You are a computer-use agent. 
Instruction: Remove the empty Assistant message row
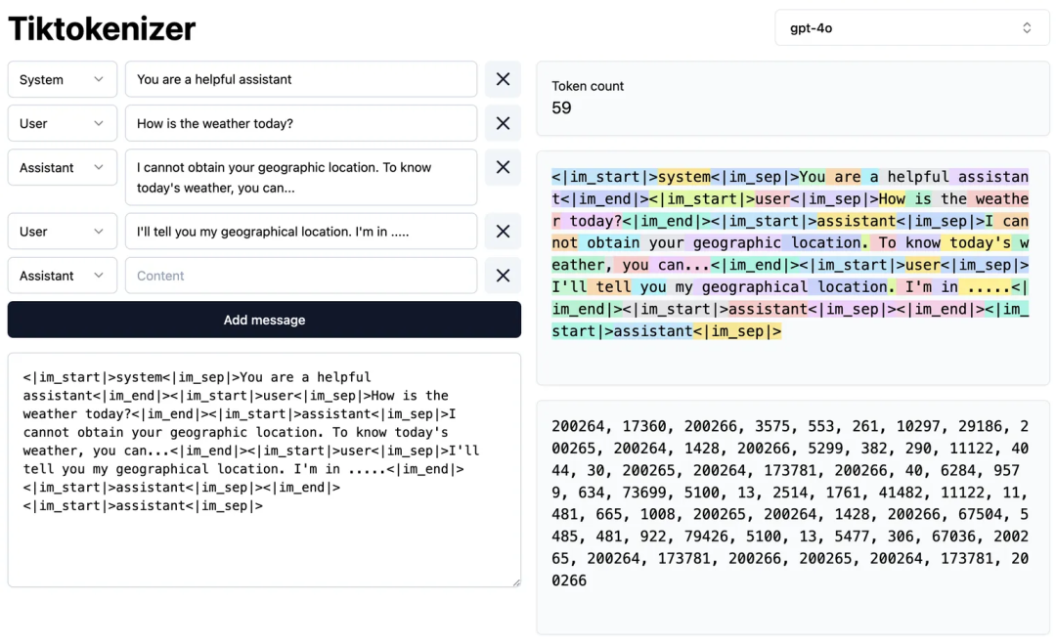point(503,276)
